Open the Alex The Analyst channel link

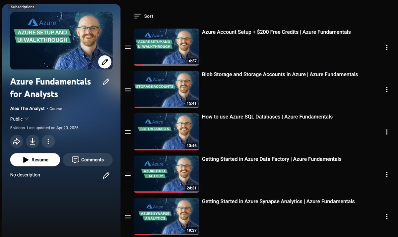[x=28, y=108]
